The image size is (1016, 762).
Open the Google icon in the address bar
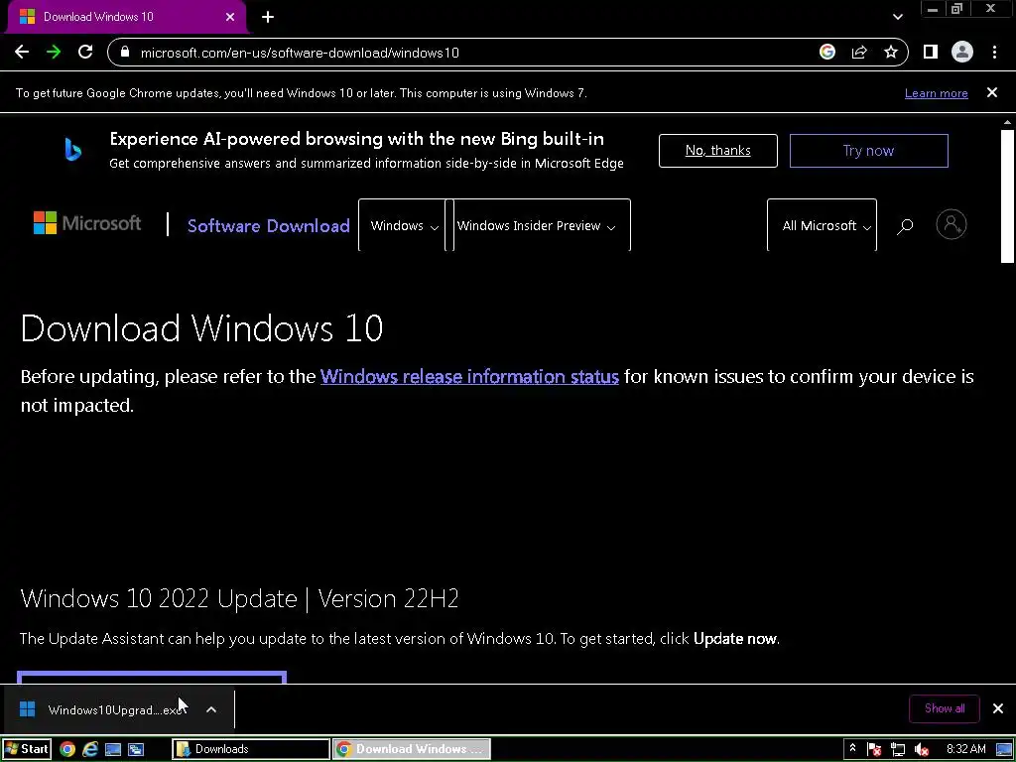826,53
